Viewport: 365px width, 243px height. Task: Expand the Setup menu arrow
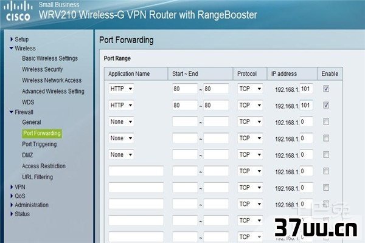[x=12, y=39]
